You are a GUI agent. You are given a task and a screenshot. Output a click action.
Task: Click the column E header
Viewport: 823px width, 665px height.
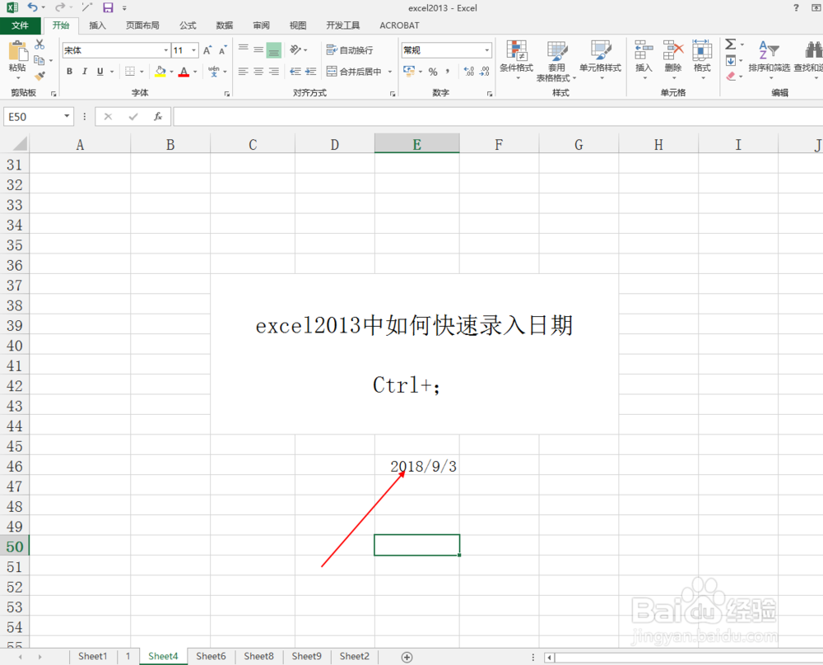click(x=416, y=144)
